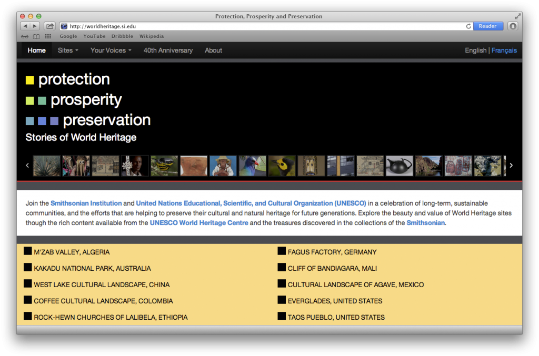Viewport: 539px width, 356px height.
Task: Select the canyon river landscape thumbnail
Action: [x=428, y=166]
